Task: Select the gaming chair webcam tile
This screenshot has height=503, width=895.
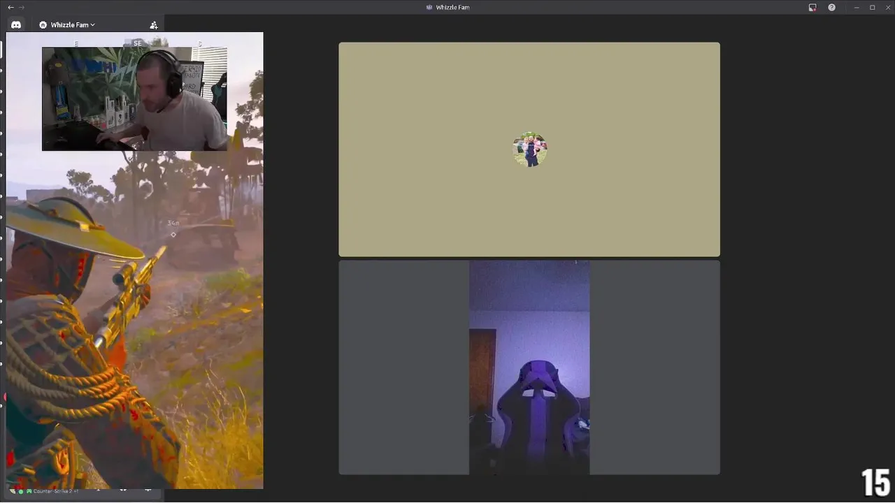Action: [529, 367]
